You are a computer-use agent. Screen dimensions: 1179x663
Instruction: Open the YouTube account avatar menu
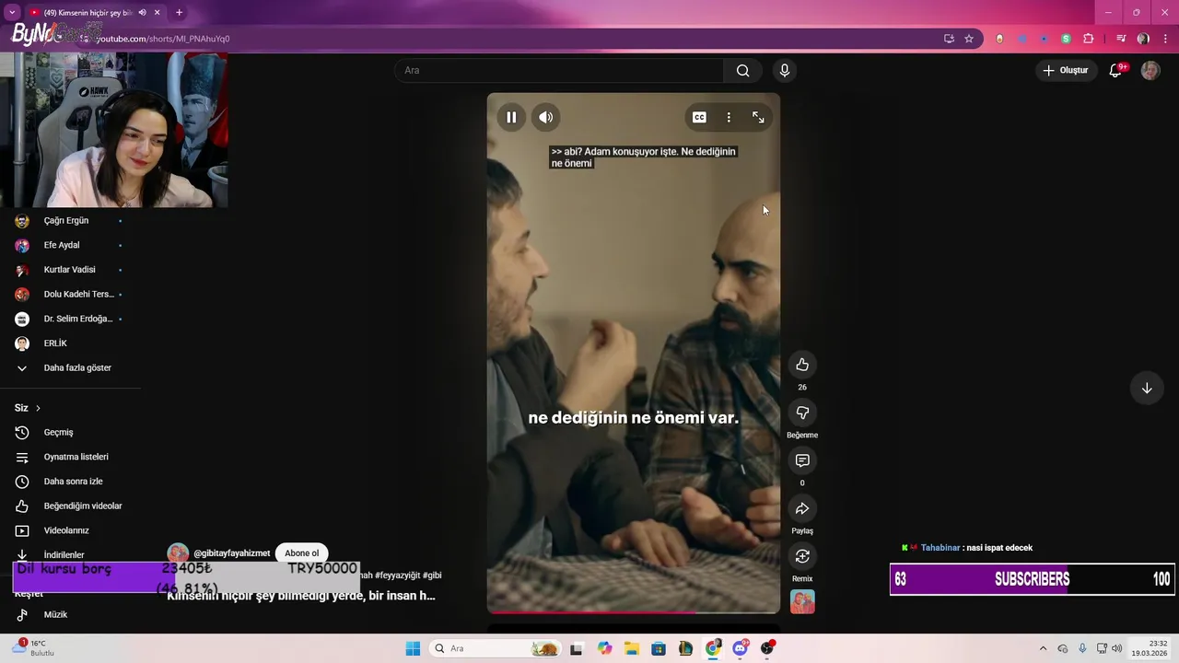[x=1150, y=70]
